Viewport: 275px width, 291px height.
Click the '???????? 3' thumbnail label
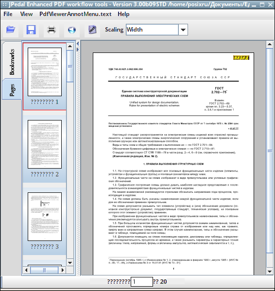[45, 246]
